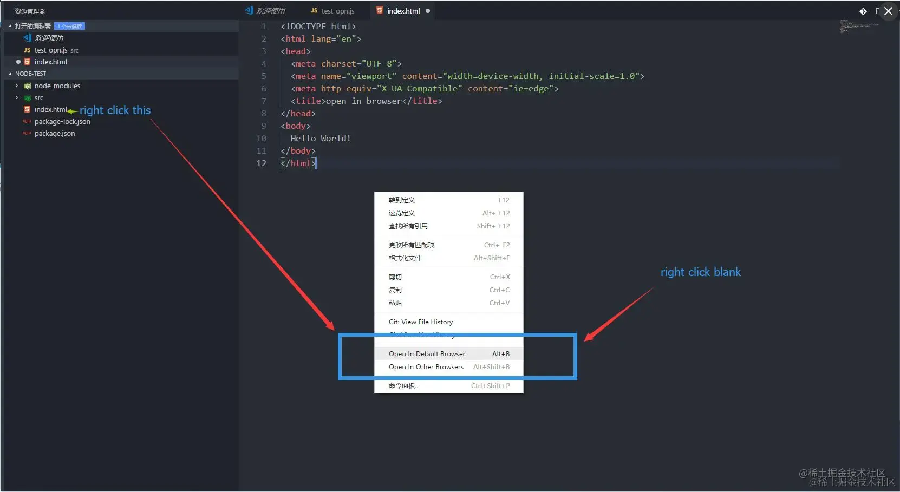The image size is (900, 492).
Task: Click the Hello World! text on line 10
Action: tap(321, 138)
